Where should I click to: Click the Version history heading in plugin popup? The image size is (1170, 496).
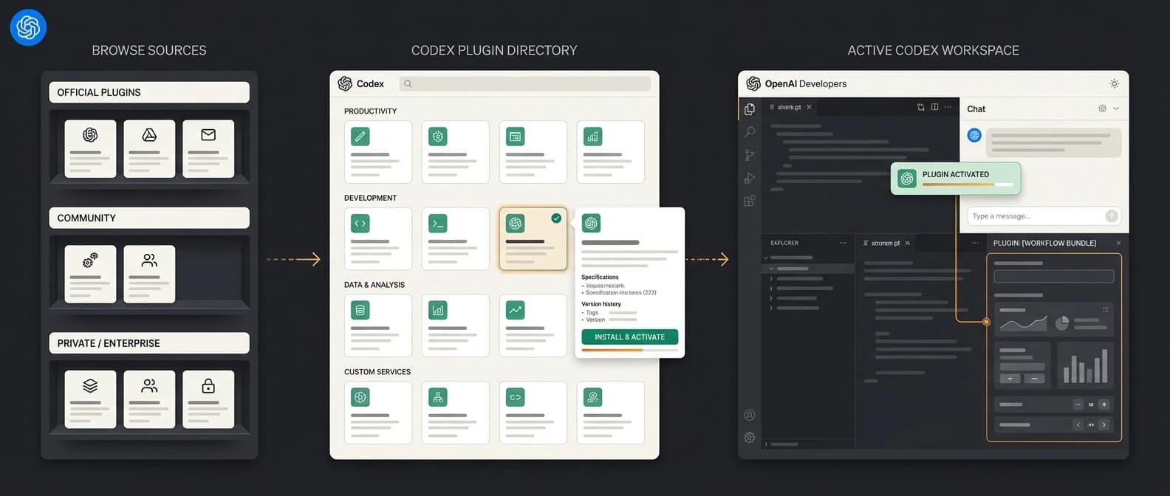click(x=601, y=304)
